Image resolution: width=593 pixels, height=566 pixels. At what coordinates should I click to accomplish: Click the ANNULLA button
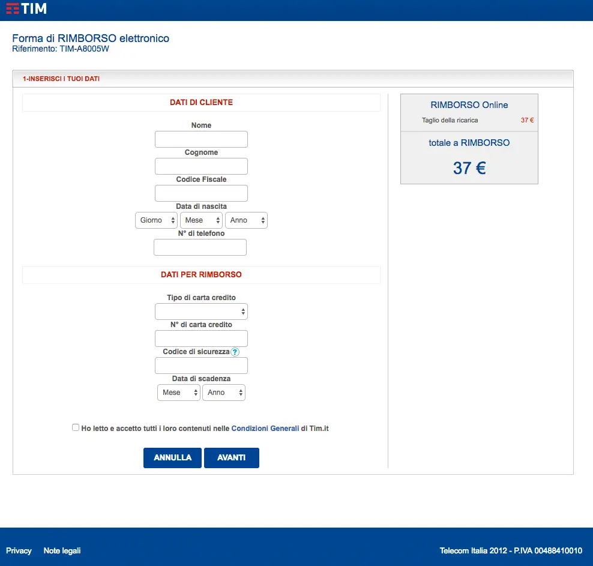coord(172,458)
